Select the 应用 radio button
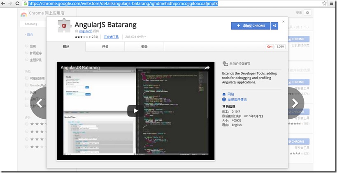Screen dimensions: 337x173 27,46
